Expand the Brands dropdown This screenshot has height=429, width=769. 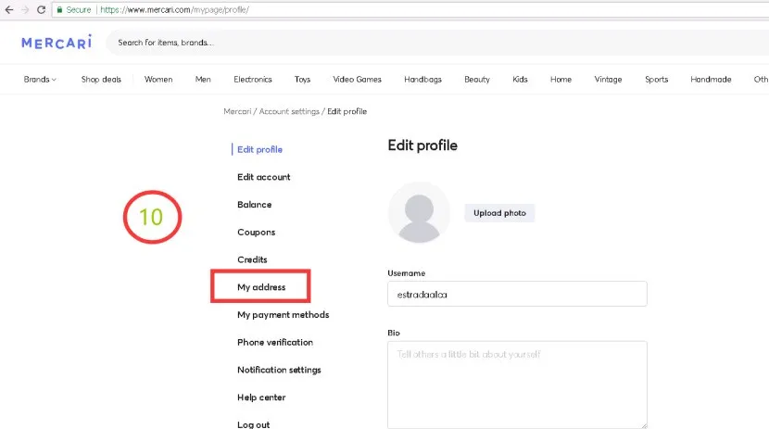pyautogui.click(x=40, y=80)
